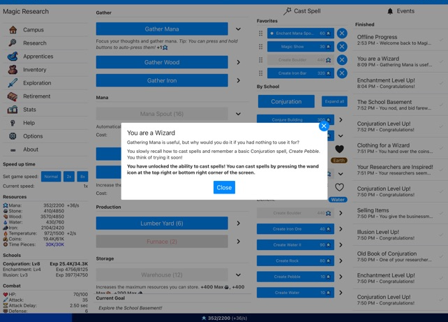Grab drag handle beside Magic Show favorite
The height and width of the screenshot is (322, 448).
click(260, 47)
